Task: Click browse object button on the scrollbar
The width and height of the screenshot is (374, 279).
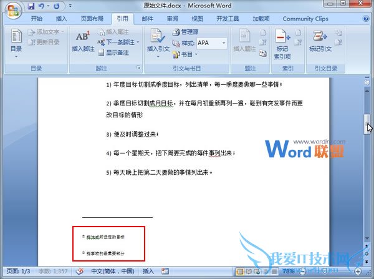Action: (367, 253)
